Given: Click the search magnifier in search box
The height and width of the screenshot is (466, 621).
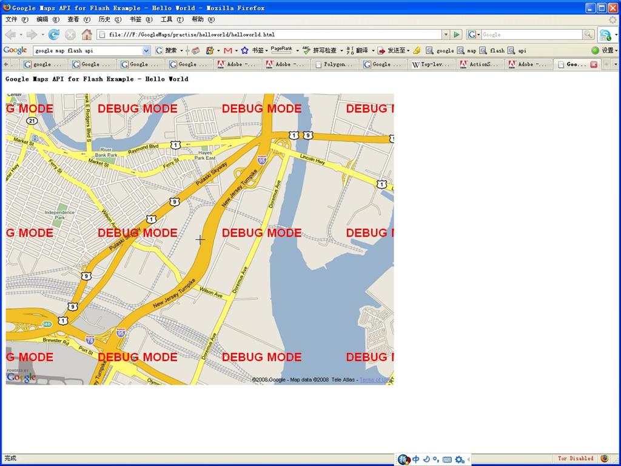Looking at the screenshot, I should coord(588,35).
